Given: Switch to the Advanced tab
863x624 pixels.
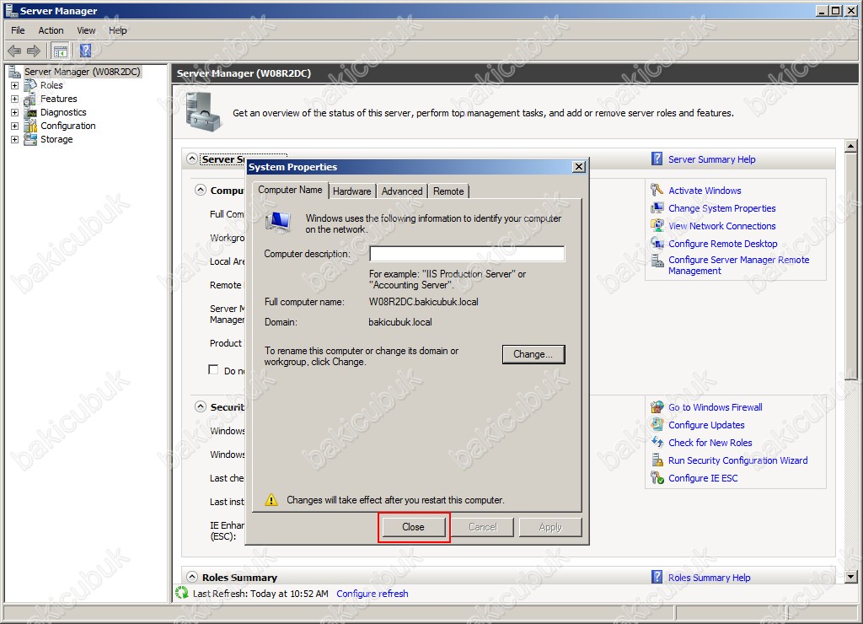Looking at the screenshot, I should coord(402,191).
